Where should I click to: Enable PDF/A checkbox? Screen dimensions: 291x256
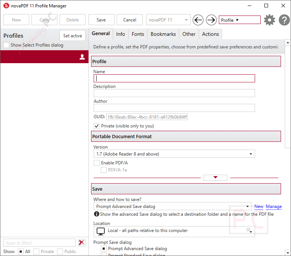click(x=97, y=163)
